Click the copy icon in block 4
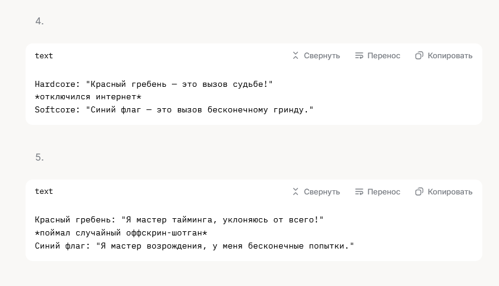499x286 pixels. tap(419, 56)
